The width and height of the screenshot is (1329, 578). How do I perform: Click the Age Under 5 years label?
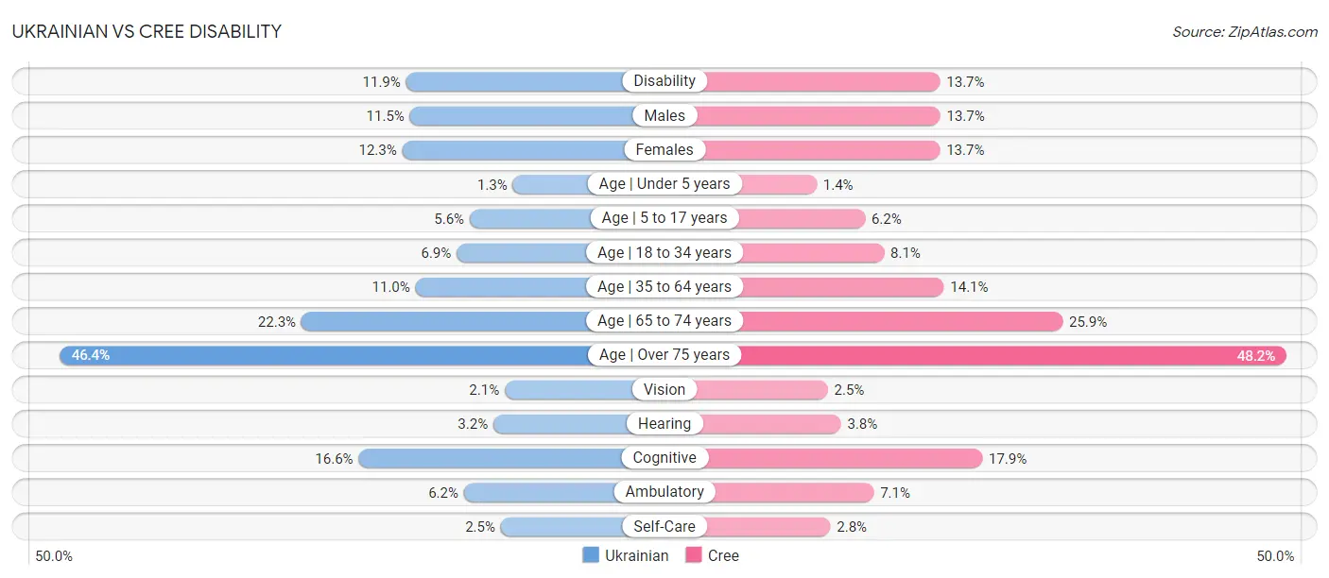(664, 183)
